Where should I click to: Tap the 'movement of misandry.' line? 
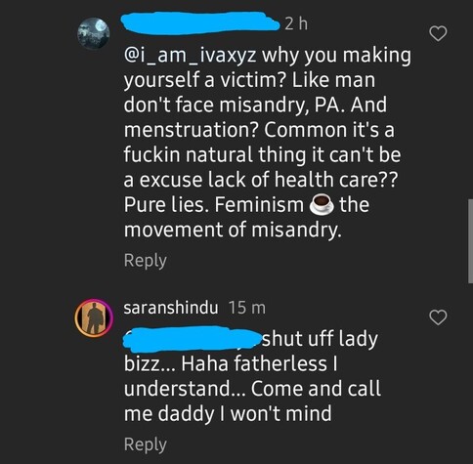[233, 231]
